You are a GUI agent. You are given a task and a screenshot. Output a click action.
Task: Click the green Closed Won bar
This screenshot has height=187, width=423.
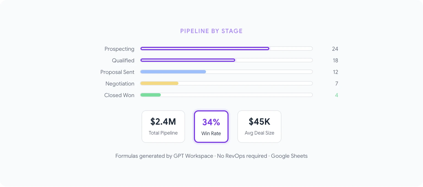[x=150, y=95]
